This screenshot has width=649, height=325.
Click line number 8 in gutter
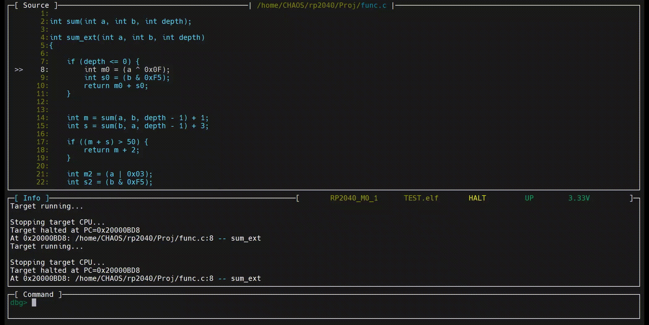tap(44, 70)
